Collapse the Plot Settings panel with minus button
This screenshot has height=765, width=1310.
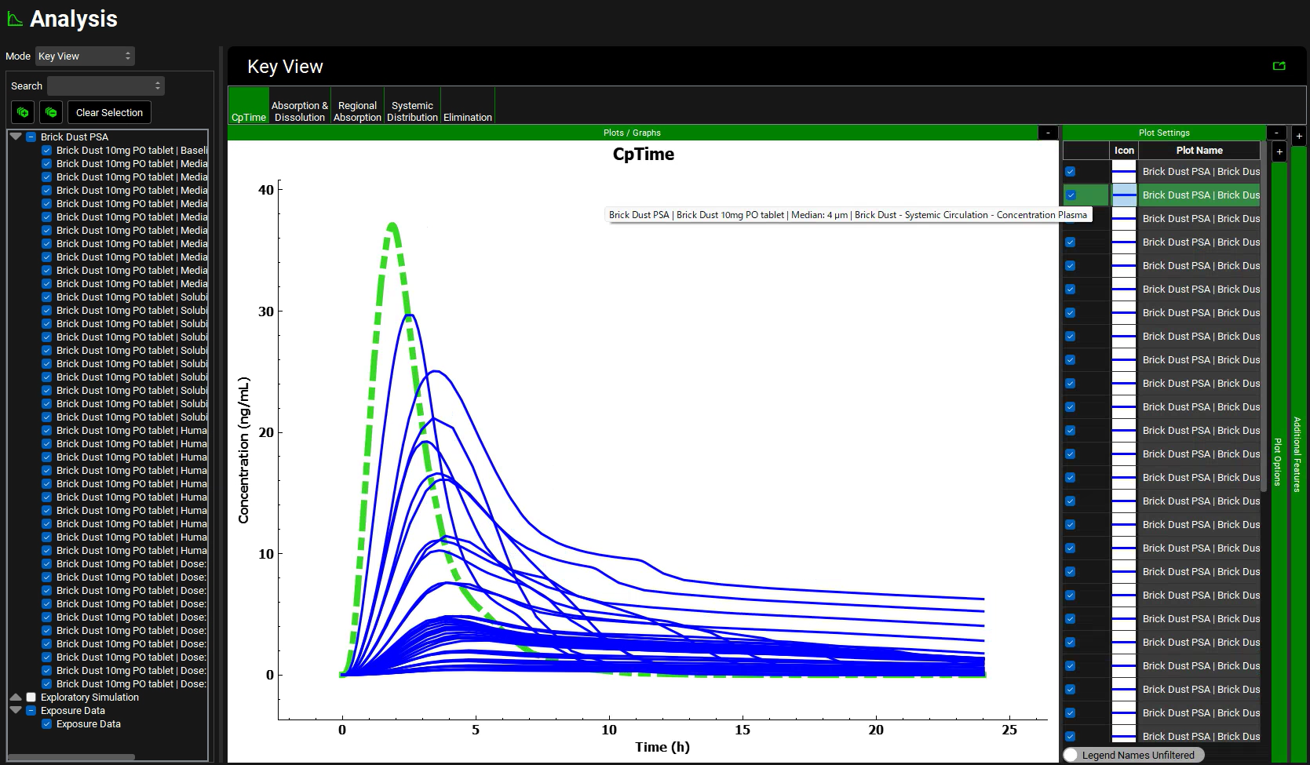[1276, 133]
